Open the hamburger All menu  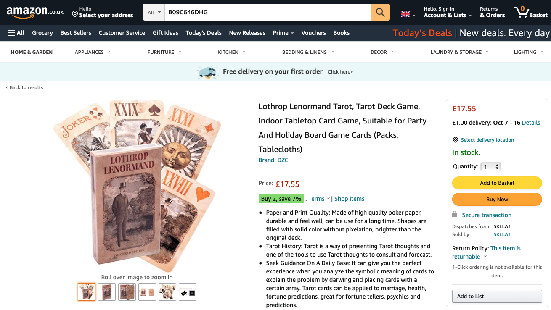16,33
